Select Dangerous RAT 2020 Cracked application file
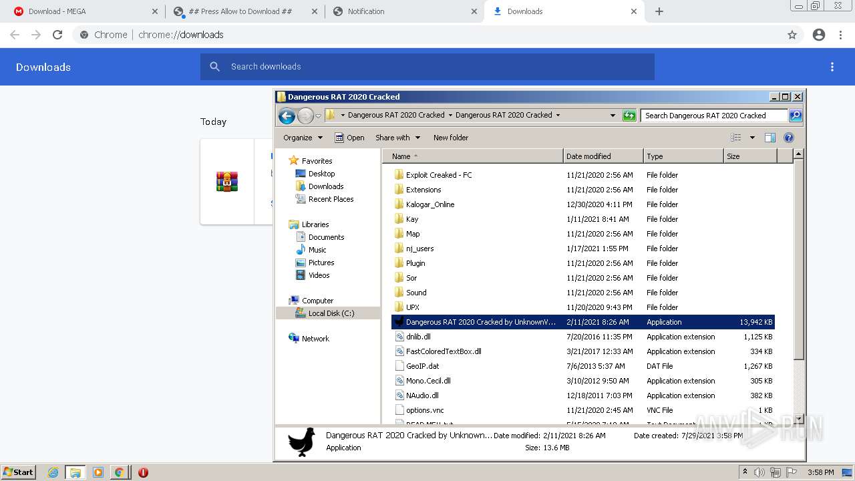 (x=582, y=322)
